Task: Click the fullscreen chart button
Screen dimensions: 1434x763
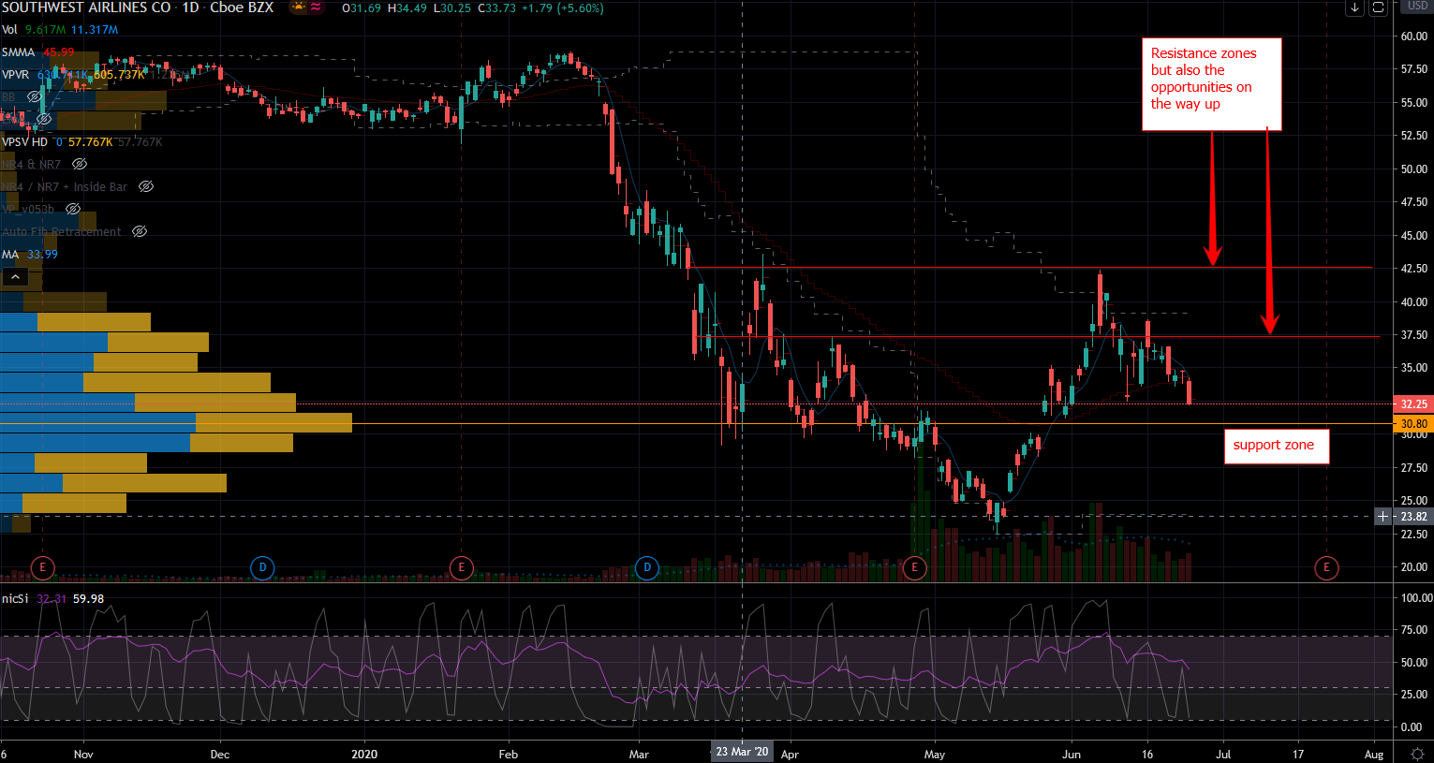Action: (1378, 7)
